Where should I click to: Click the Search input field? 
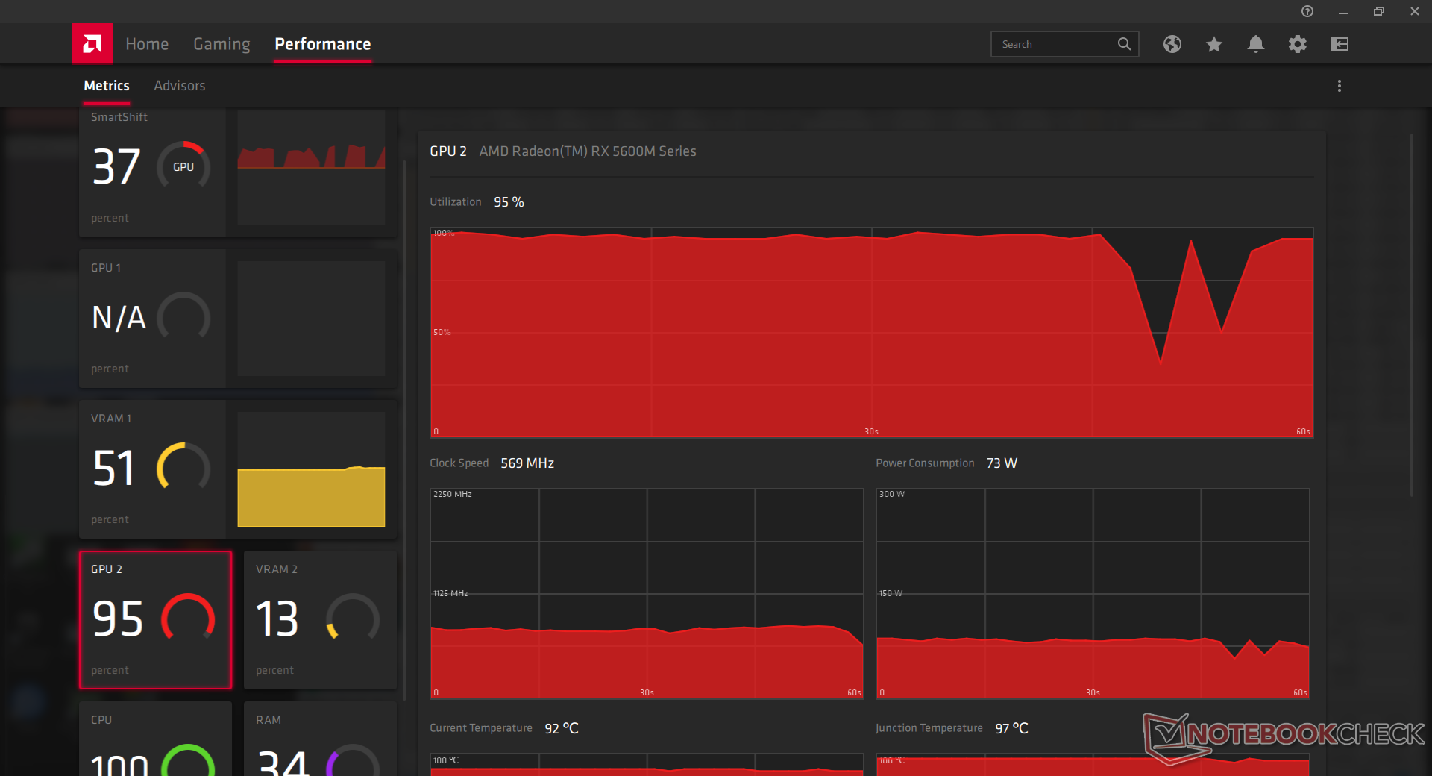pos(1064,44)
